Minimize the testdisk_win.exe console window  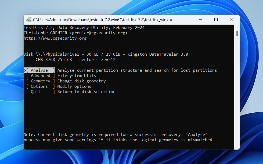tap(200, 20)
